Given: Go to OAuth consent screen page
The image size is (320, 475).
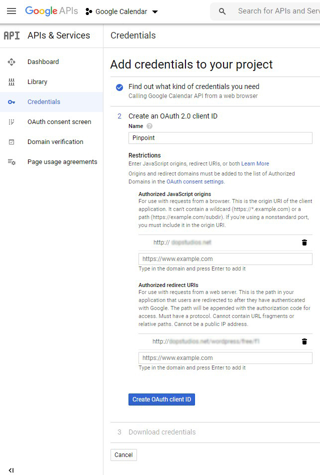Looking at the screenshot, I should 59,122.
